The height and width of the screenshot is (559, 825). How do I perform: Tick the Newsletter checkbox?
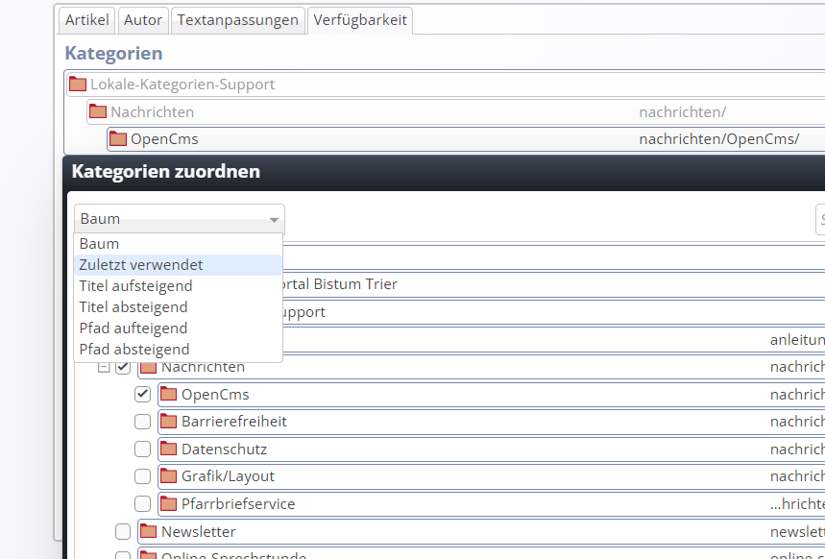coord(123,531)
